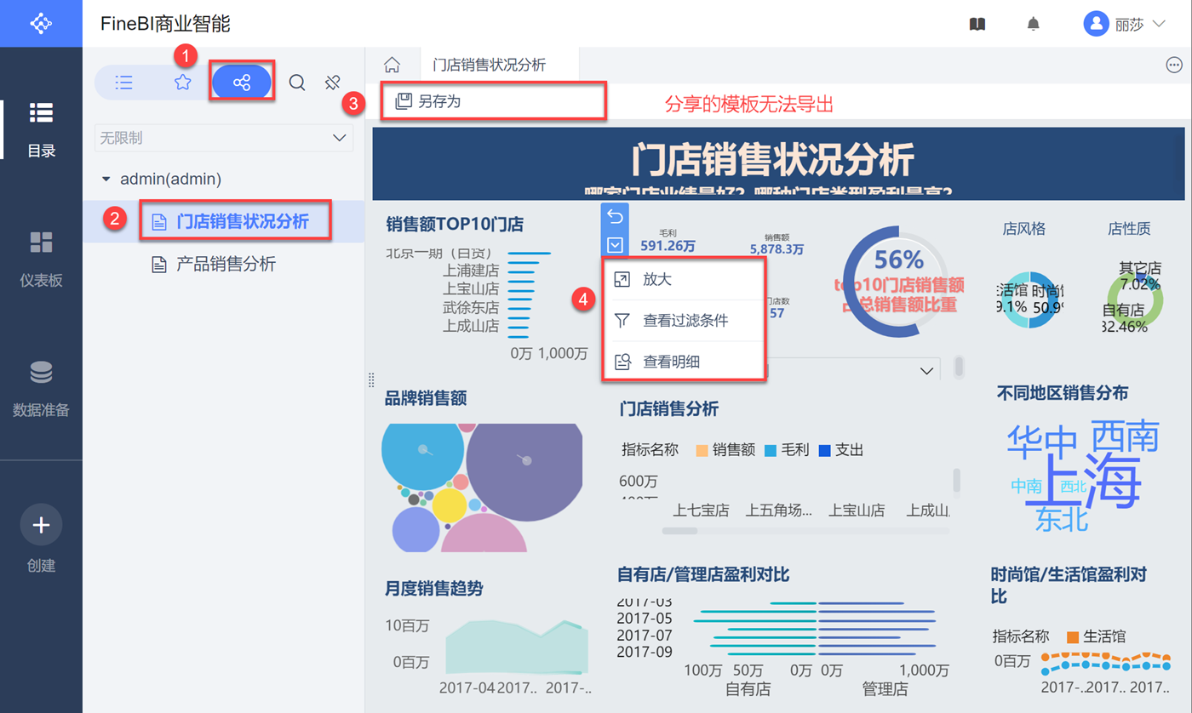Click the 门店销售分析 horizontal scrollbar

680,531
